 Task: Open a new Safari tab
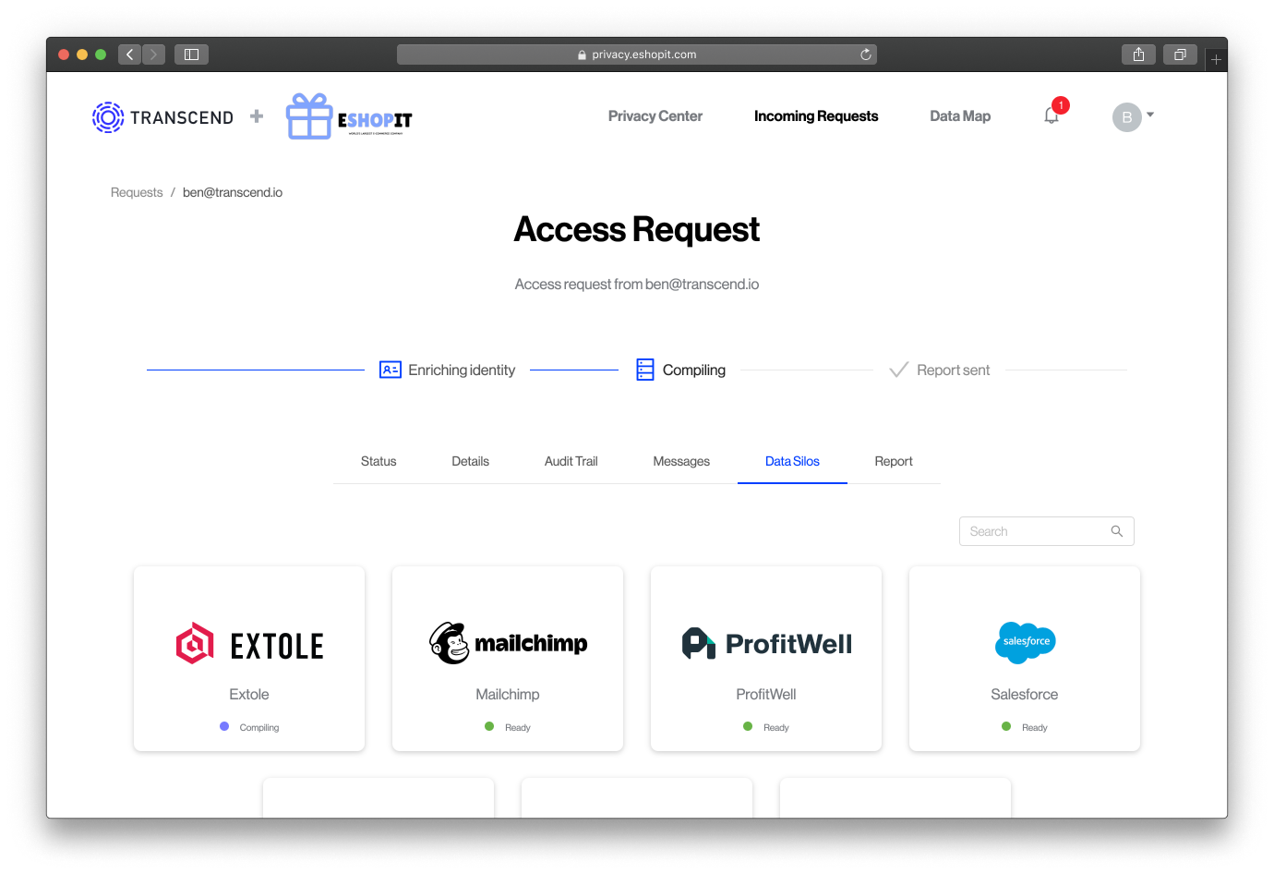[1216, 59]
